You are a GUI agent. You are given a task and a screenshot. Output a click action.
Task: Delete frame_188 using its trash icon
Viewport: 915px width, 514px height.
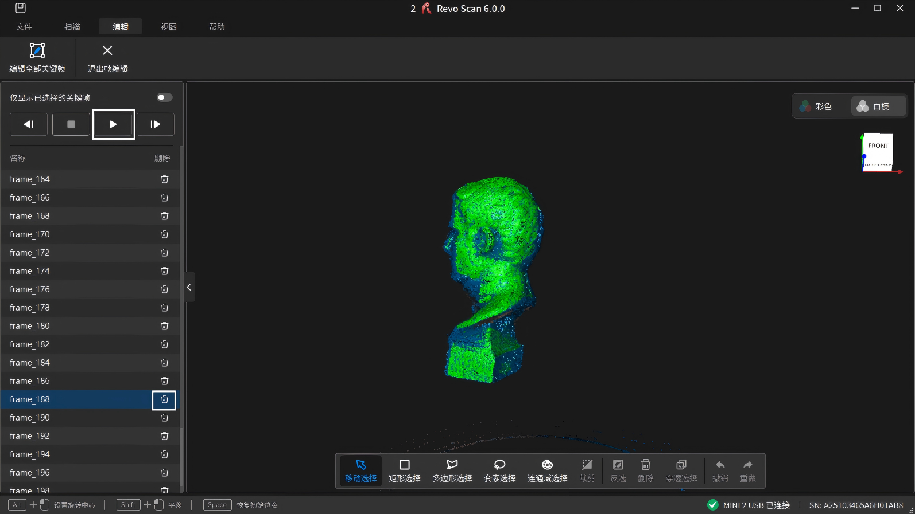(x=164, y=399)
